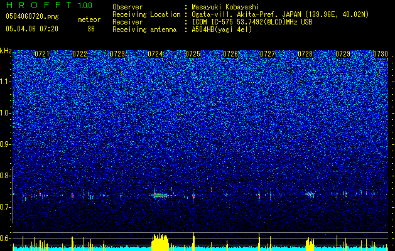This screenshot has width=395, height=251.
Task: Click file name 0504060720.png
Action: [x=32, y=17]
